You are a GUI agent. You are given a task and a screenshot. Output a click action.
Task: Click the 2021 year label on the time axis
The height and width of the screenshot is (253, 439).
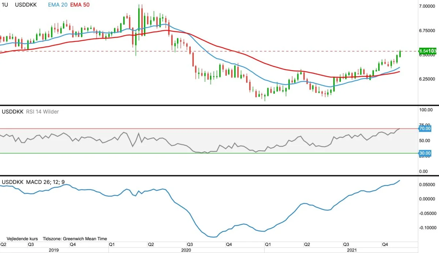pyautogui.click(x=351, y=250)
